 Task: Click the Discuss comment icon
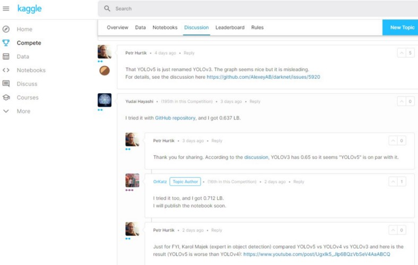6,84
